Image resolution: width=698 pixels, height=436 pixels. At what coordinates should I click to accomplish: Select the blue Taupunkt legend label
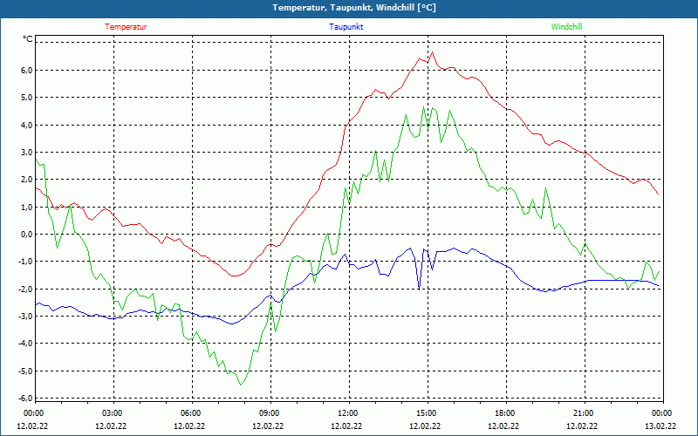(346, 26)
